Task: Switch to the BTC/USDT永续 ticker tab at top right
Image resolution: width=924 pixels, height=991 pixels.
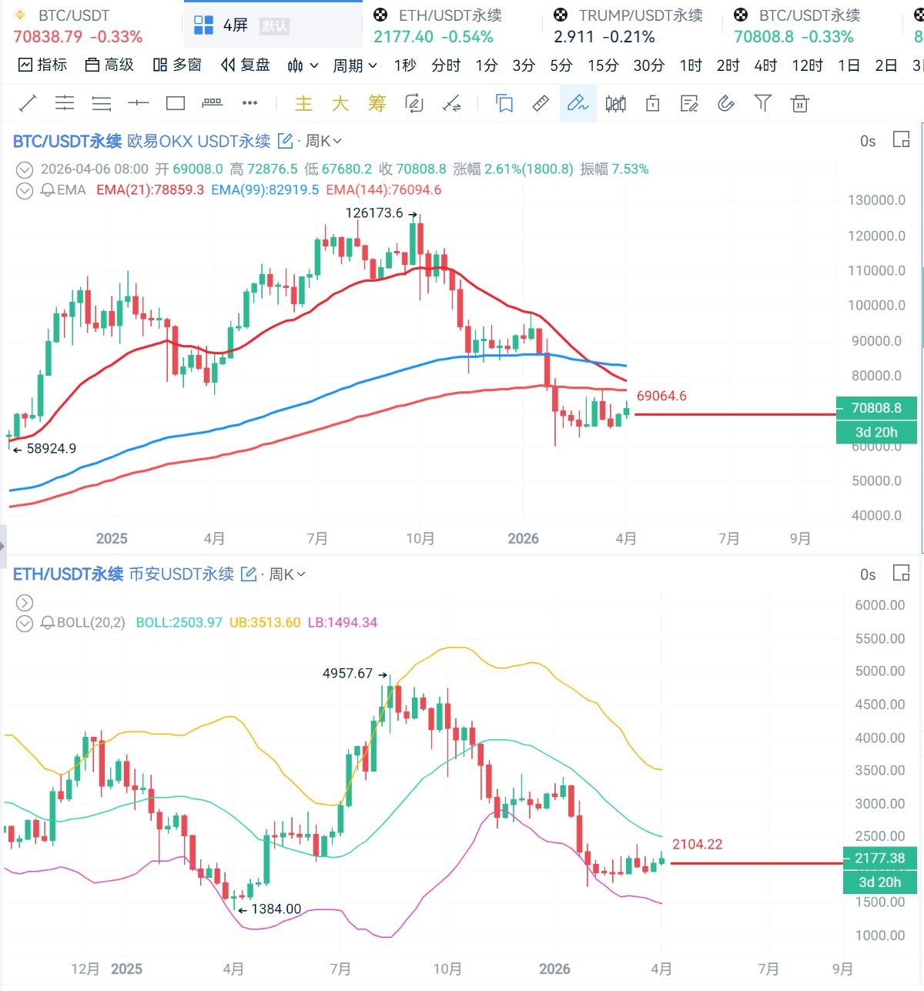Action: click(x=812, y=25)
